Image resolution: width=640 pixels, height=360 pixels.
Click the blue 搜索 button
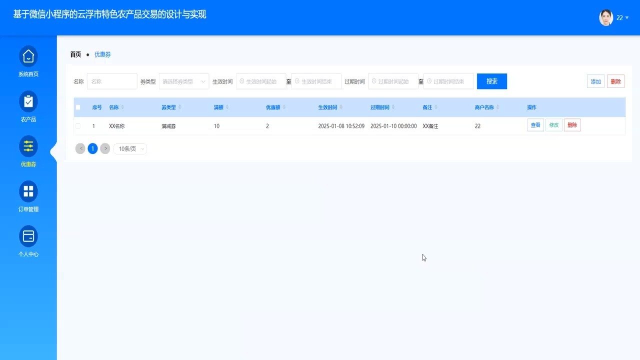[x=492, y=81]
